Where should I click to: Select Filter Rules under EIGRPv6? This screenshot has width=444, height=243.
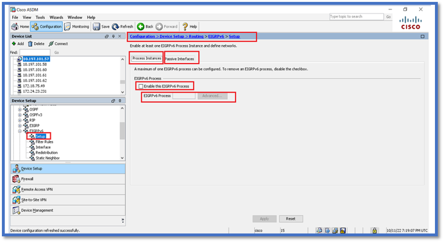tap(44, 142)
